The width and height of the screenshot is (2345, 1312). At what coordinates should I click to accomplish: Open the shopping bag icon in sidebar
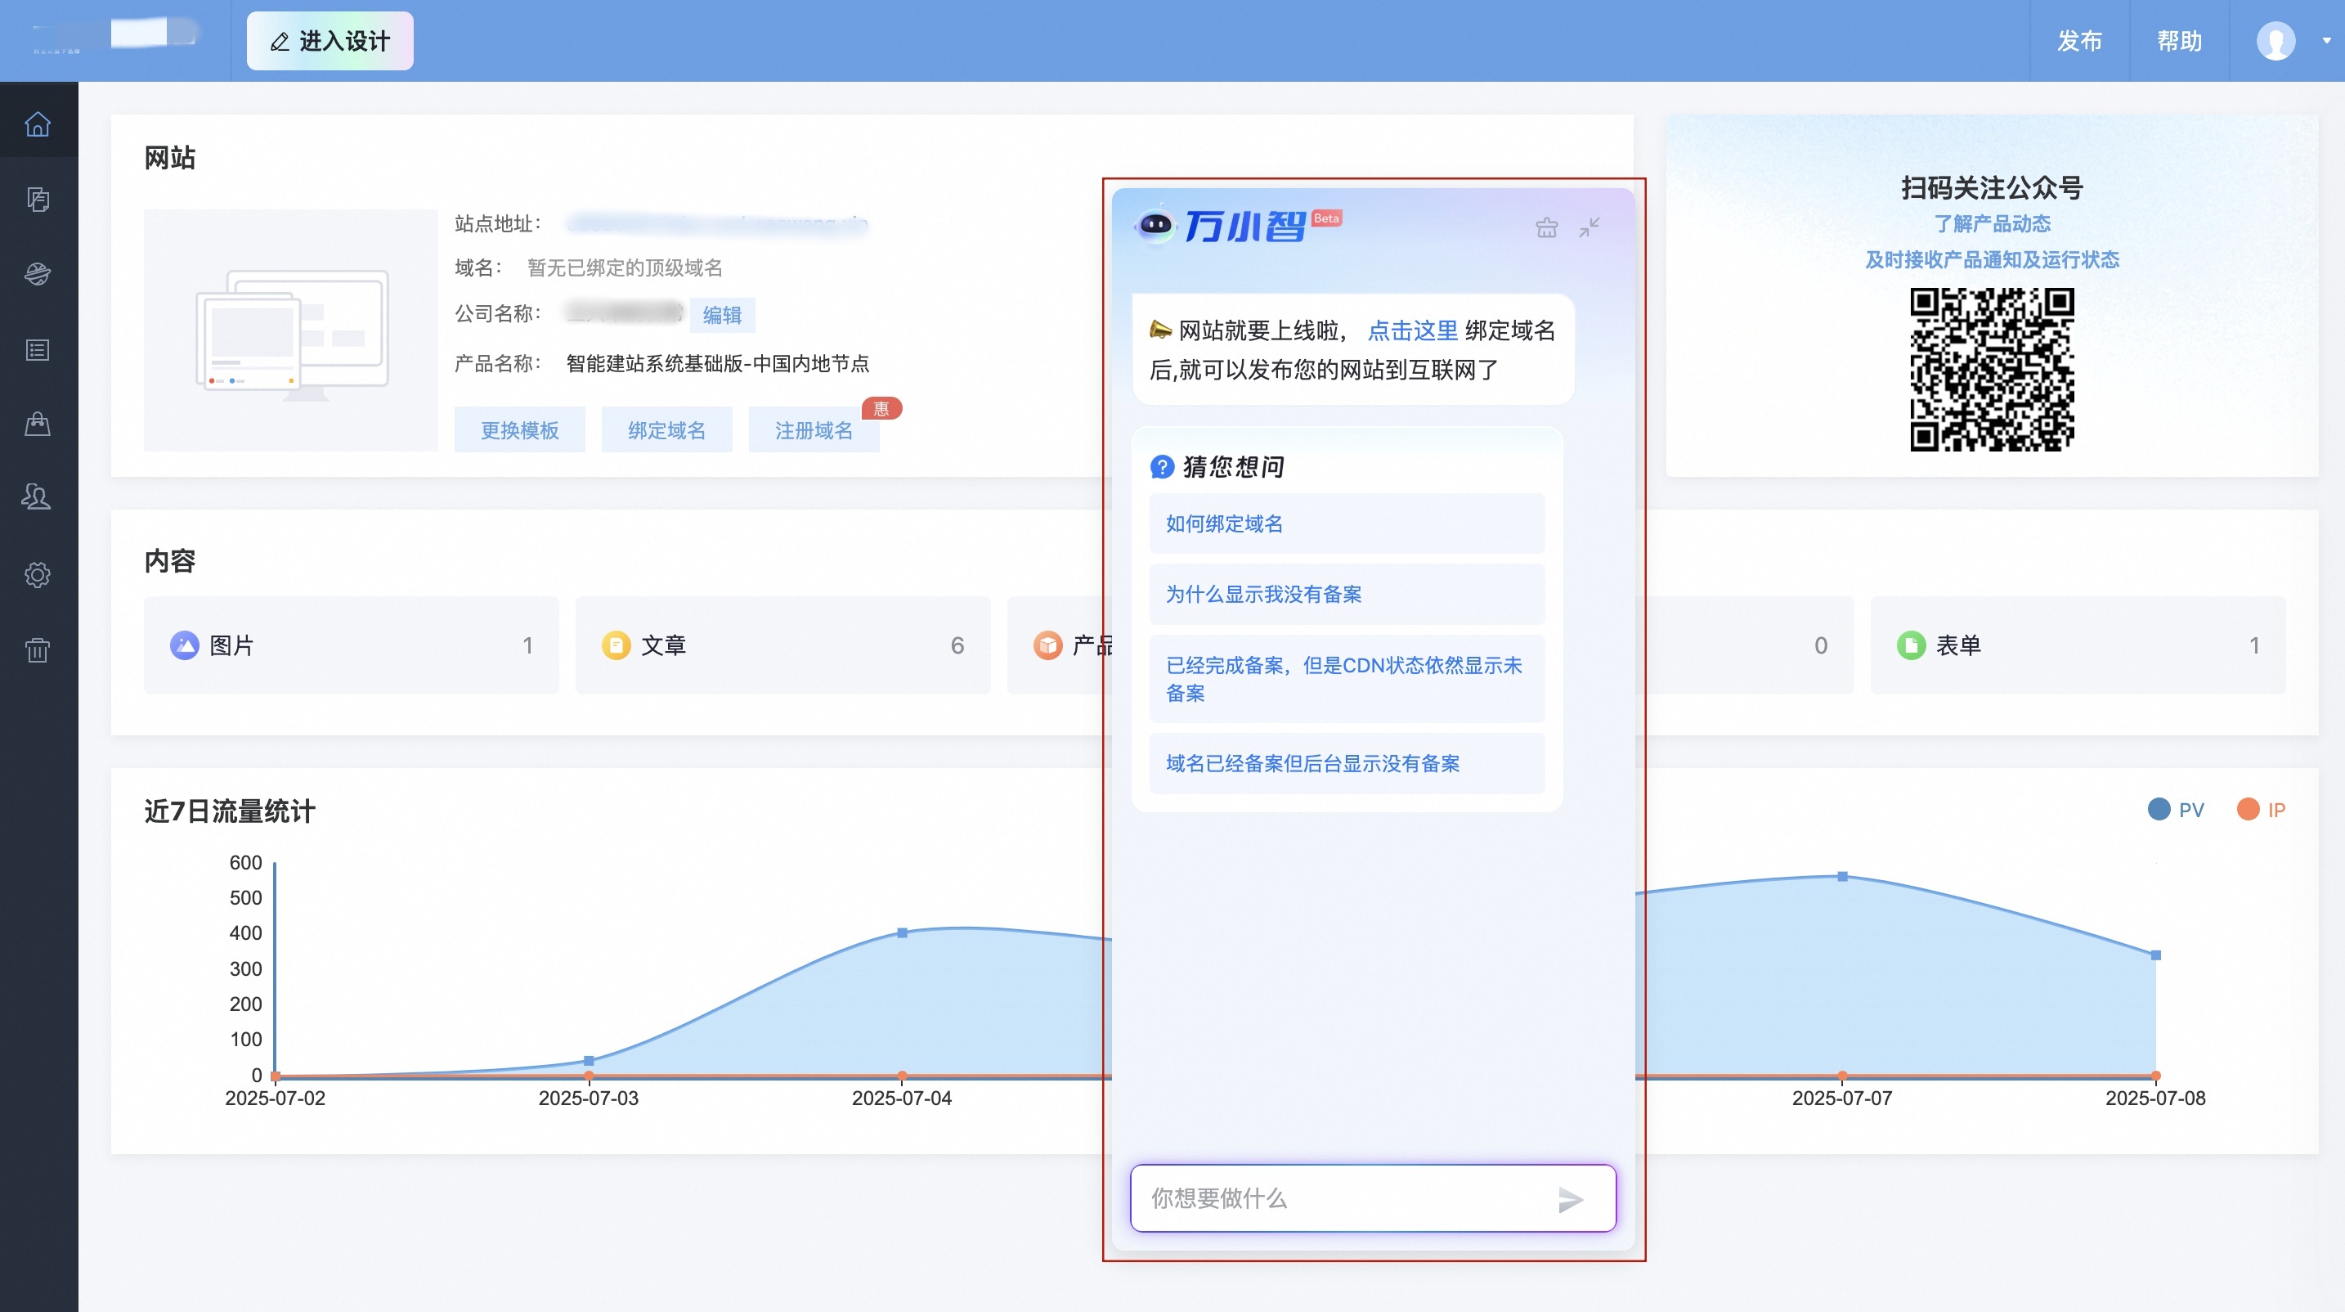point(38,425)
